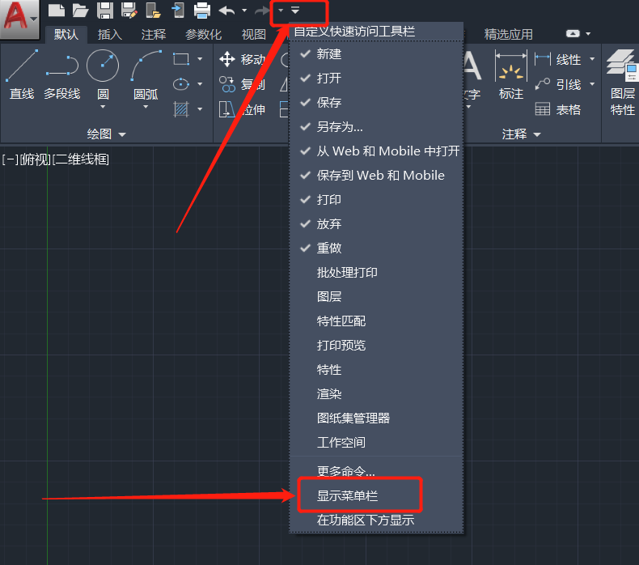Uncheck 保存 in quick access menu
639x565 pixels.
[376, 102]
